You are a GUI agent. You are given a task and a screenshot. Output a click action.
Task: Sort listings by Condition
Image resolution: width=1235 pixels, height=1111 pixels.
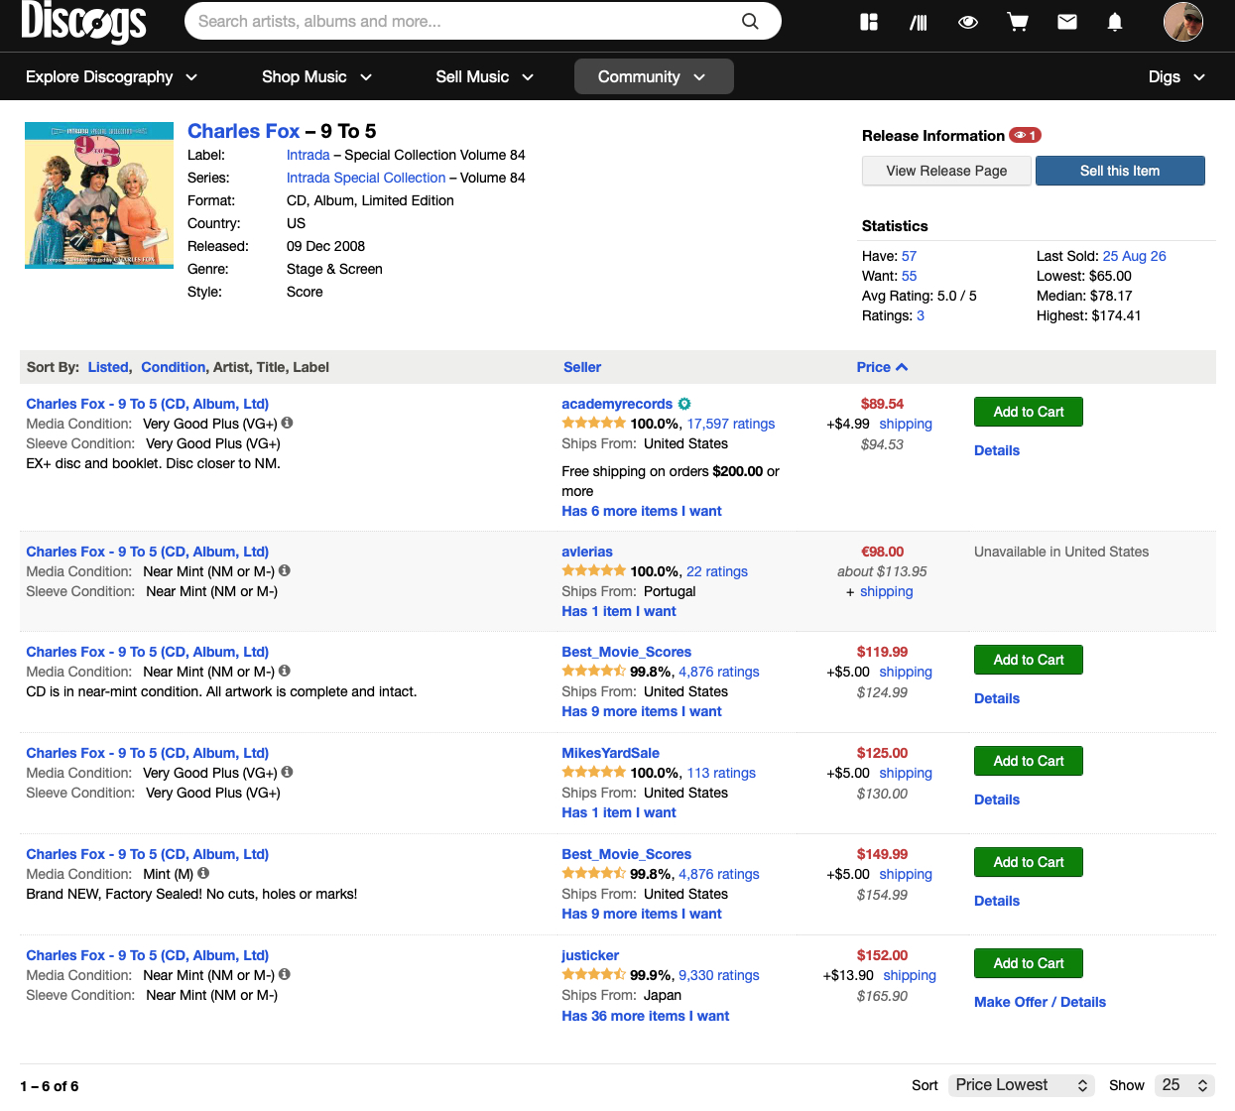tap(174, 367)
